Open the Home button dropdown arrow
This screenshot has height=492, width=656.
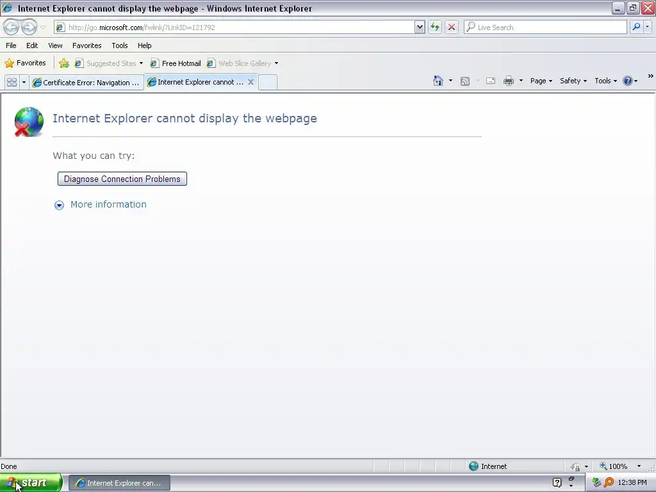pyautogui.click(x=450, y=81)
